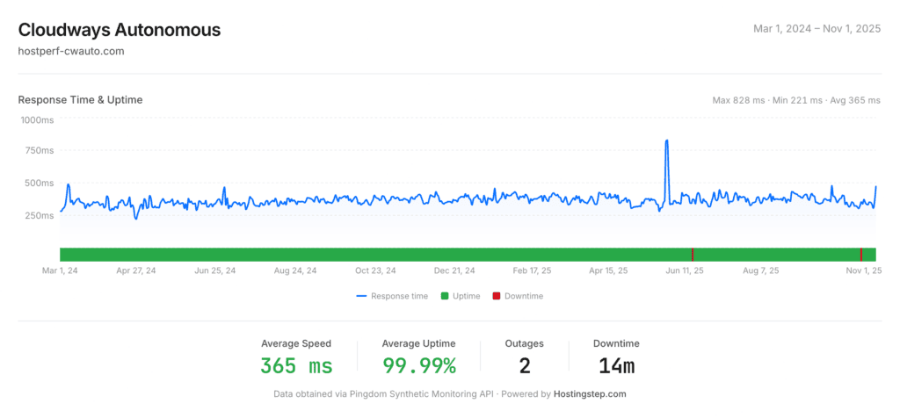Click the Mar 1, 2024 – Nov 1, 2025 date range
Image resolution: width=900 pixels, height=418 pixels.
[x=817, y=29]
